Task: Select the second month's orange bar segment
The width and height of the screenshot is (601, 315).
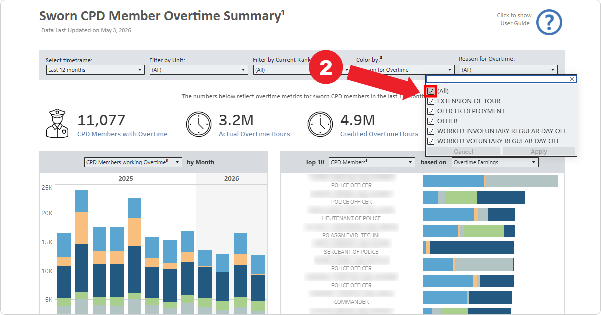Action: pos(82,228)
